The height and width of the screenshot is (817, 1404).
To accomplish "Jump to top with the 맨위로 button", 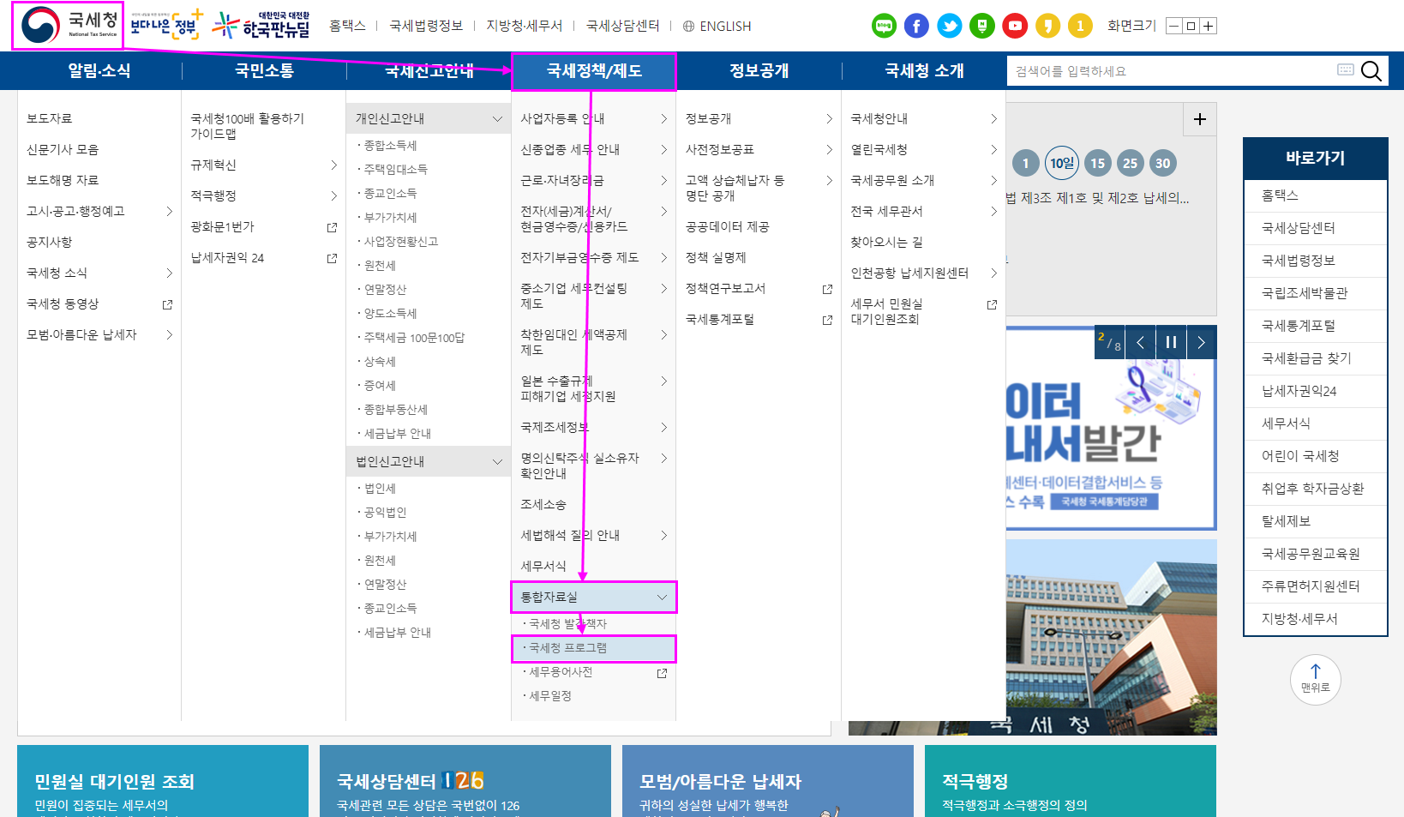I will pyautogui.click(x=1316, y=680).
